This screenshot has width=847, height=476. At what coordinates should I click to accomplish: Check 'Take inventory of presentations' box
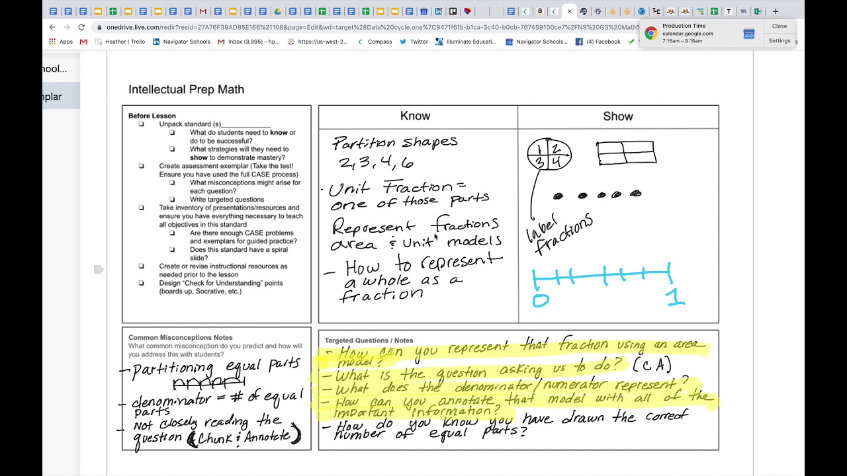(141, 208)
